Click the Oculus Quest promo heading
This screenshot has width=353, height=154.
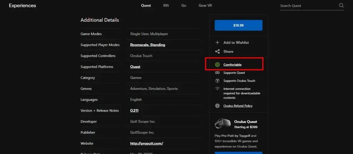tap(245, 122)
